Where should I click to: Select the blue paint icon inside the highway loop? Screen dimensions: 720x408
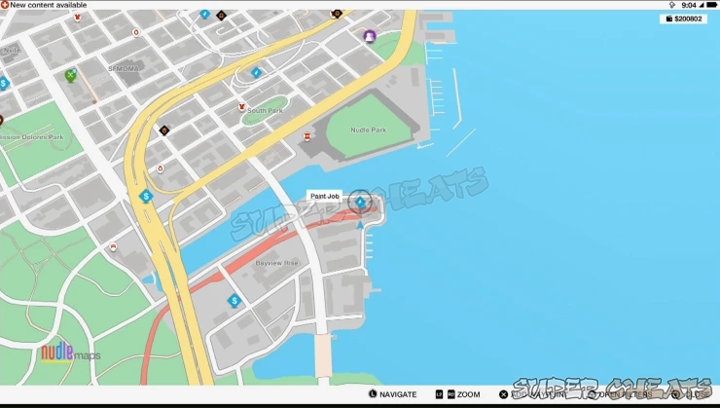[x=256, y=72]
